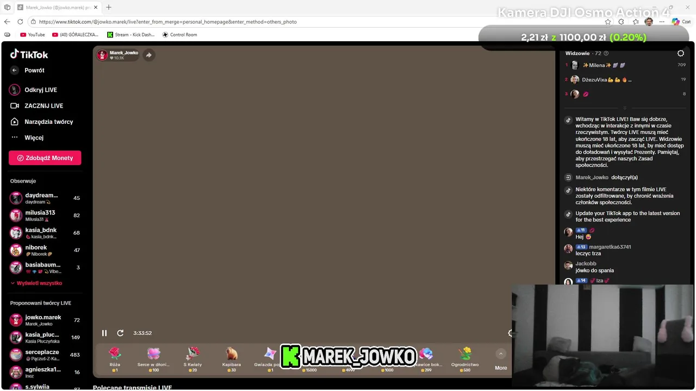Open daydream followed channel
The height and width of the screenshot is (391, 696).
click(45, 198)
